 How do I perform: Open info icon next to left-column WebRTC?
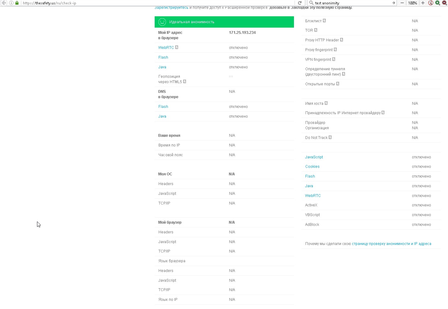(177, 47)
